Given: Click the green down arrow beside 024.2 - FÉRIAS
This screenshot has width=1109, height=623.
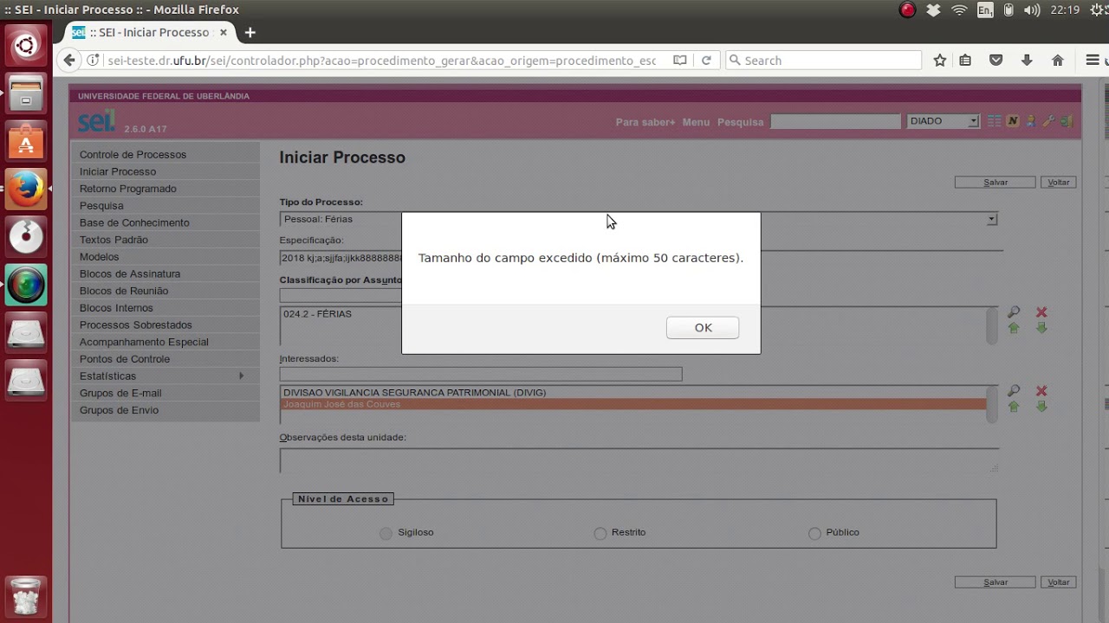Looking at the screenshot, I should tap(1041, 328).
